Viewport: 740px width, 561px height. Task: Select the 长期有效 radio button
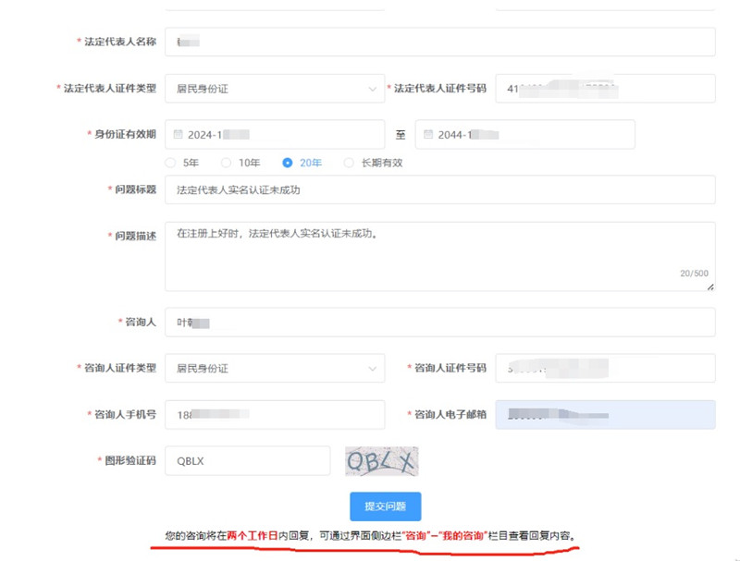click(x=349, y=162)
